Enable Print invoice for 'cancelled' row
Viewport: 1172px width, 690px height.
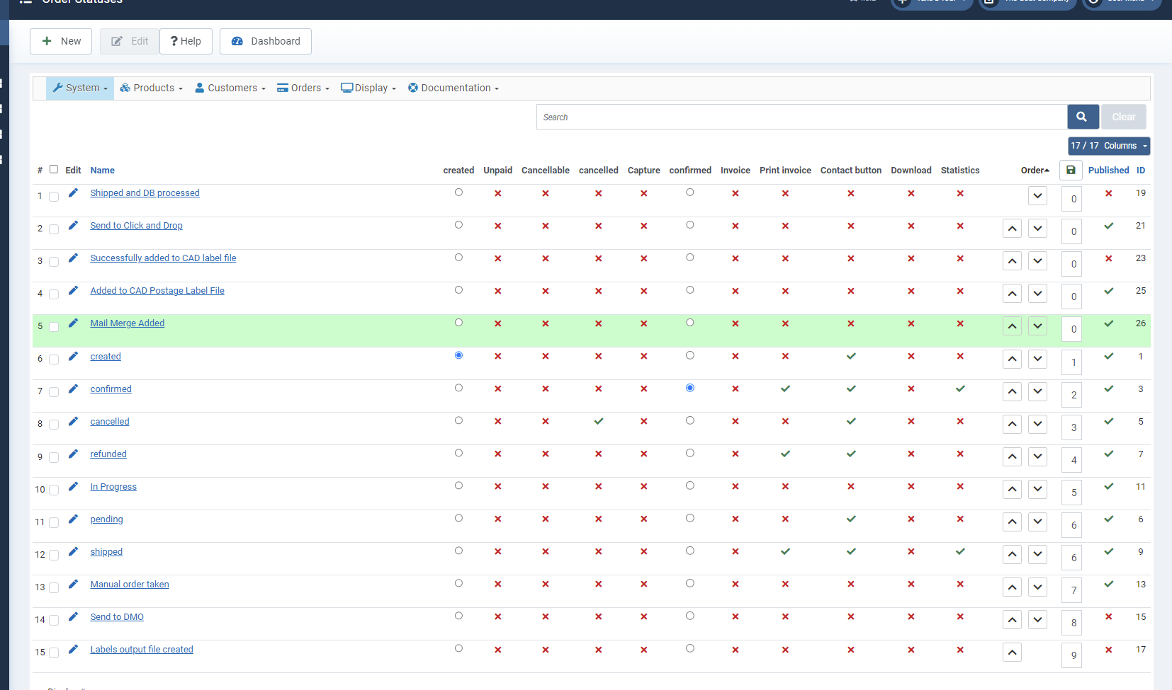pyautogui.click(x=785, y=422)
